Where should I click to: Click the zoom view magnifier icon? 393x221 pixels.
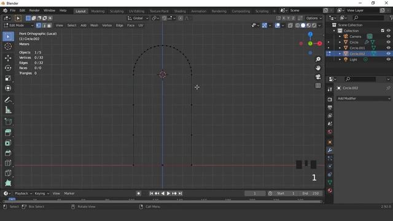pos(318,59)
